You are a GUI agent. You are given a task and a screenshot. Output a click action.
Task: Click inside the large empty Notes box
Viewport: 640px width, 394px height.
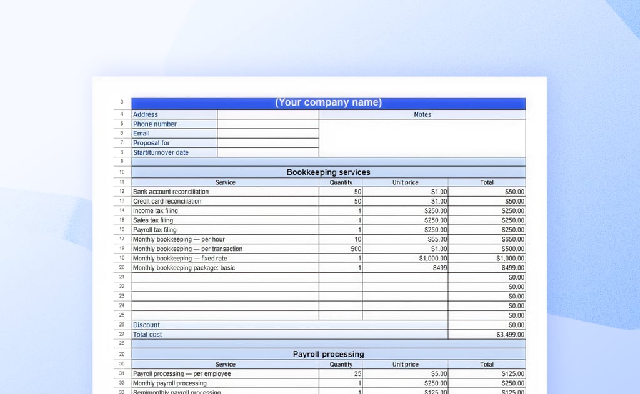422,138
